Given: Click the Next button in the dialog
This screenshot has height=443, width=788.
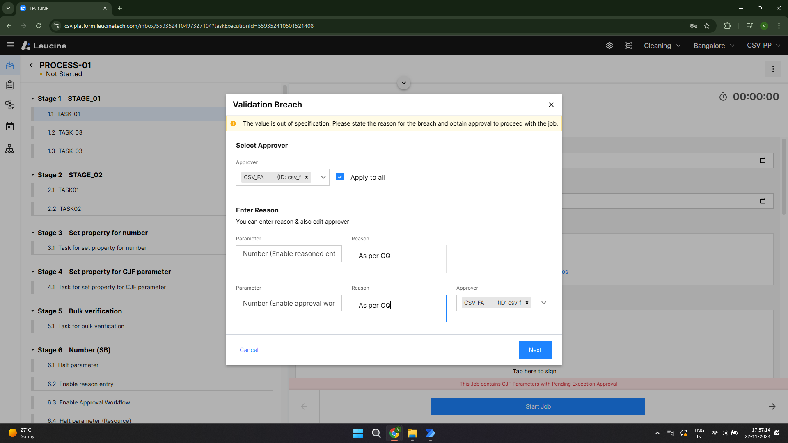Looking at the screenshot, I should (535, 350).
